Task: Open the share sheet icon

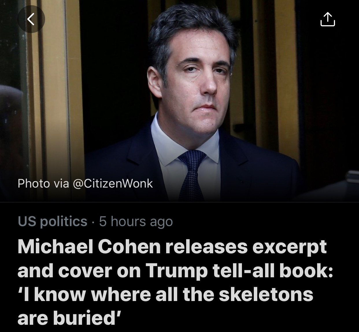Action: coord(327,19)
